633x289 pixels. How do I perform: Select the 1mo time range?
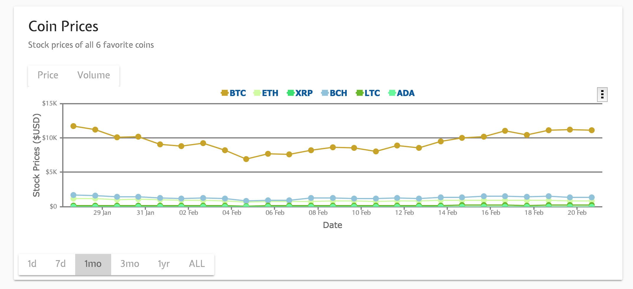pos(93,264)
